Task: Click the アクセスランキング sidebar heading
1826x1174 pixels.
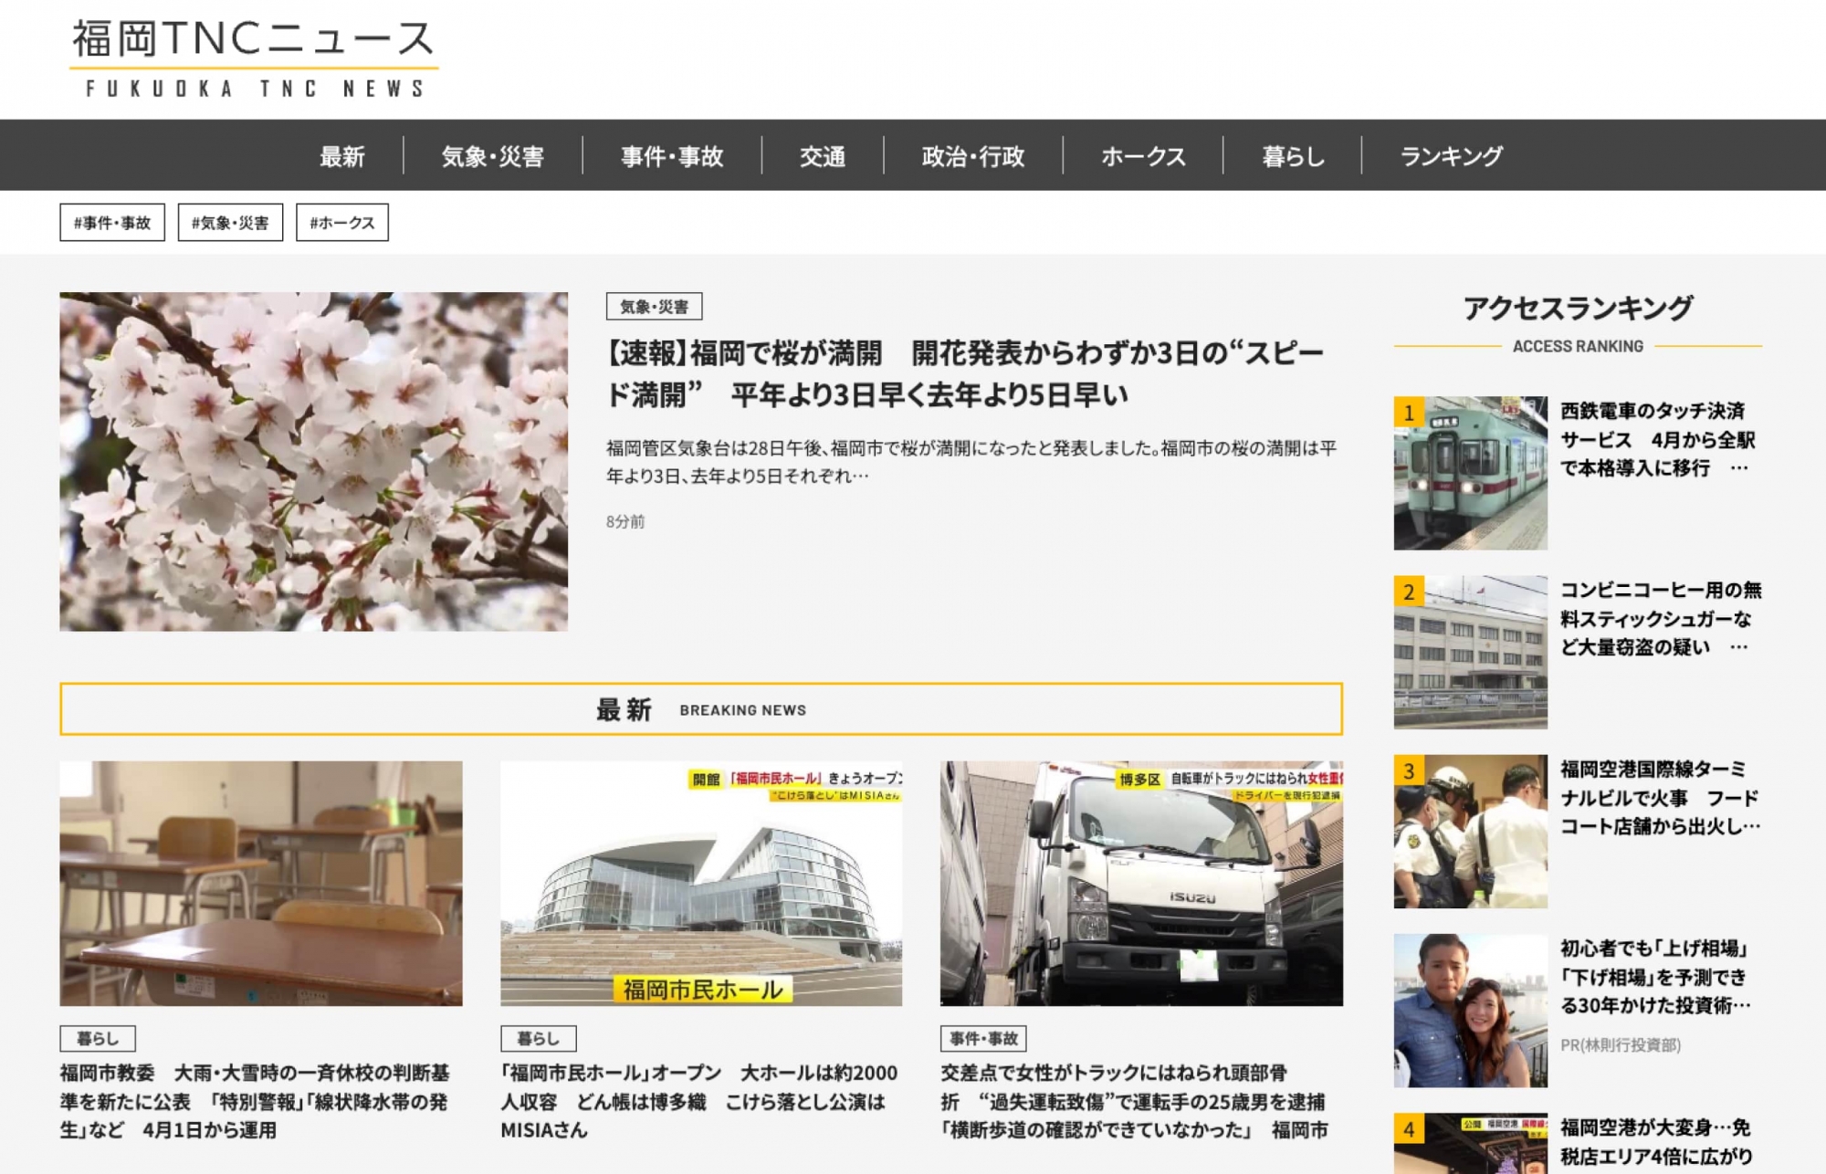Action: point(1578,308)
